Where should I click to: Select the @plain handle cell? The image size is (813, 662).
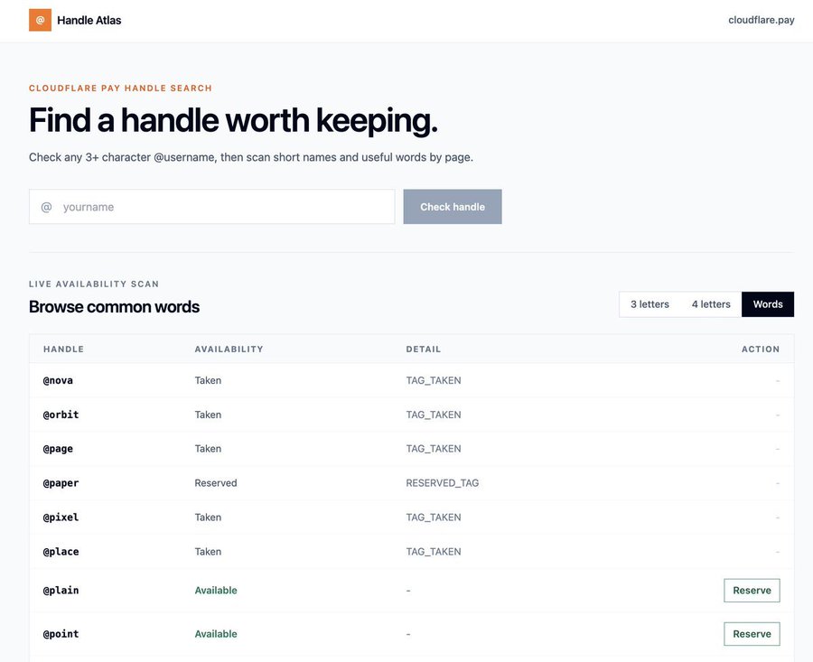pos(61,591)
